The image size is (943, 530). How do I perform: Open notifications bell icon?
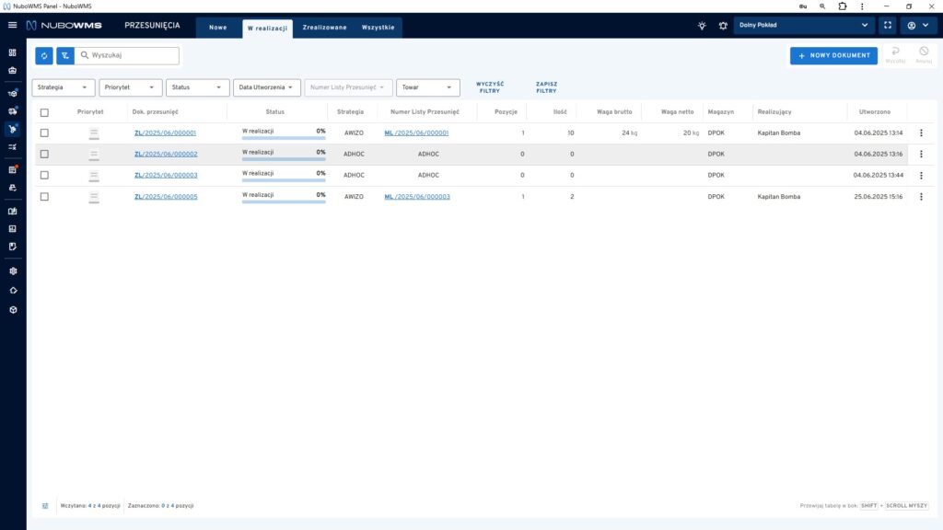click(x=723, y=26)
